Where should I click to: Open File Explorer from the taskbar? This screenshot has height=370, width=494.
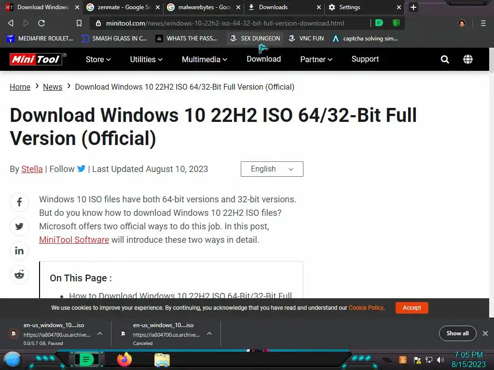(162, 360)
